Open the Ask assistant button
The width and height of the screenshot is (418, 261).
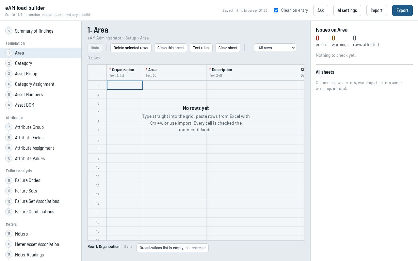[x=321, y=10]
